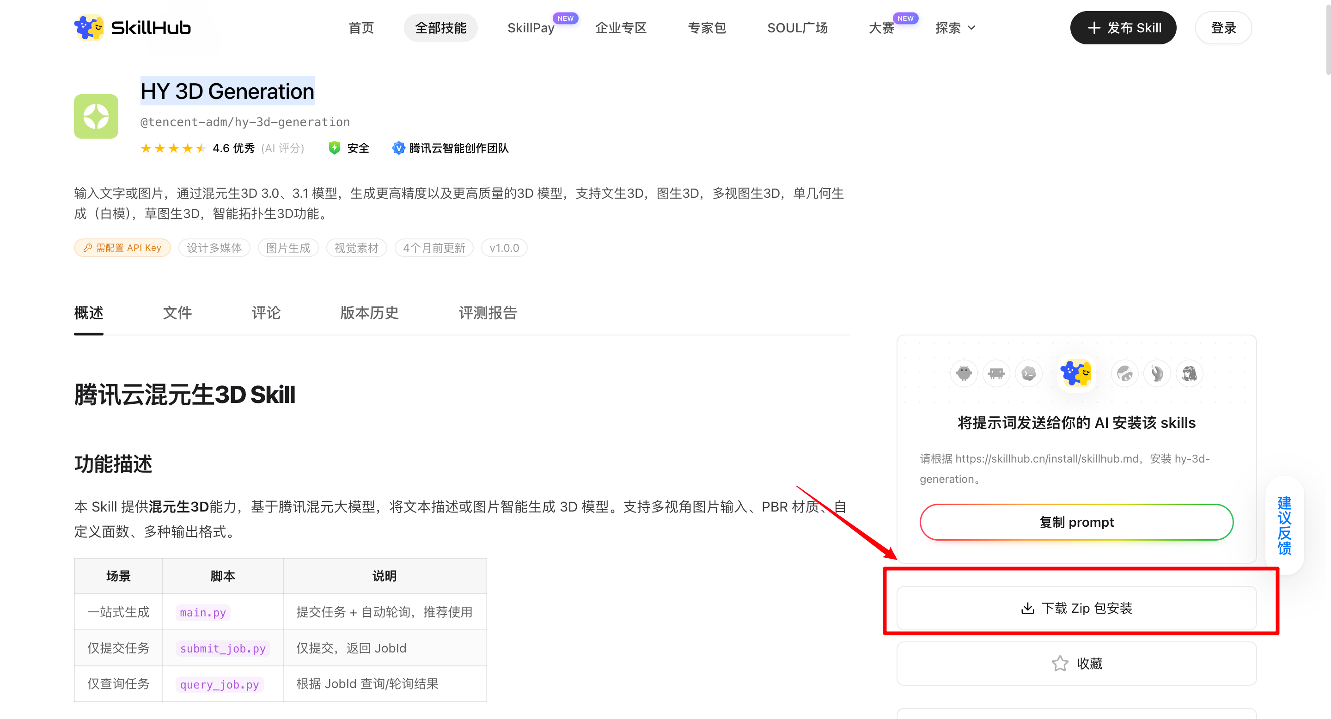Click the 仅查询任务 table cell
Screen dimensions: 1331x719
118,684
